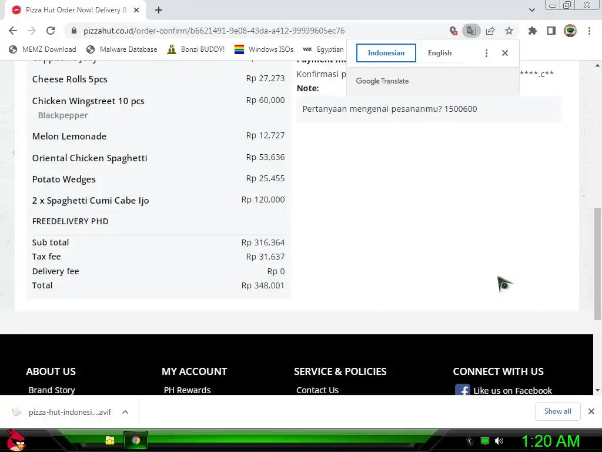Open the tab search chevron
Viewport: 602px width, 452px height.
point(531,10)
